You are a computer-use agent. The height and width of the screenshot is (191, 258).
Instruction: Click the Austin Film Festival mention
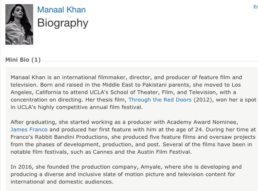164,152
